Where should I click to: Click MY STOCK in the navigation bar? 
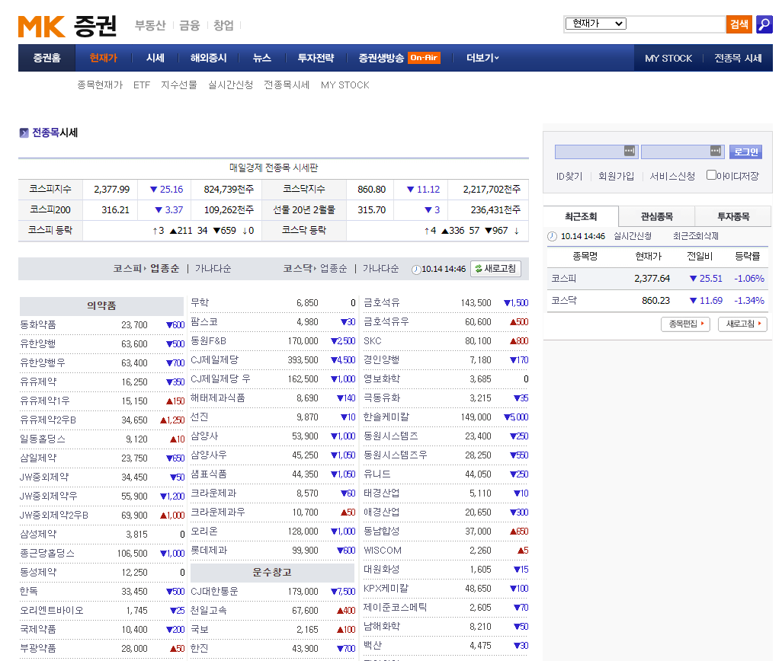(668, 59)
